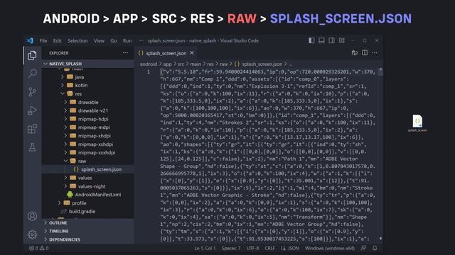Screen dimensions: 455x255
Task: Click the raw breadcrumb segment
Action: pos(223,64)
